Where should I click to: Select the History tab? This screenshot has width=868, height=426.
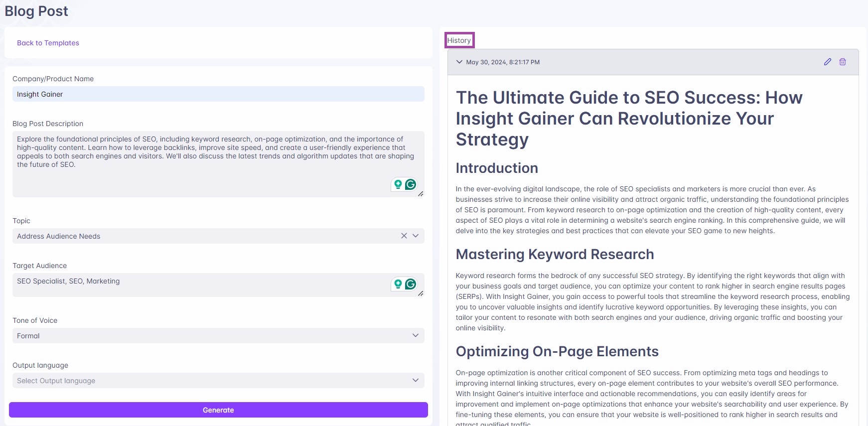[459, 40]
